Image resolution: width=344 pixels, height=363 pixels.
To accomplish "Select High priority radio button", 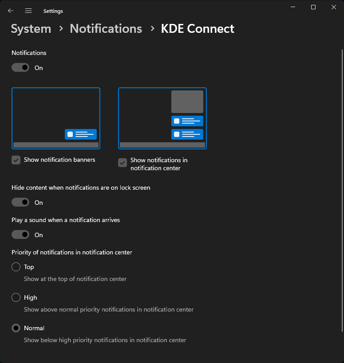I will tap(16, 297).
